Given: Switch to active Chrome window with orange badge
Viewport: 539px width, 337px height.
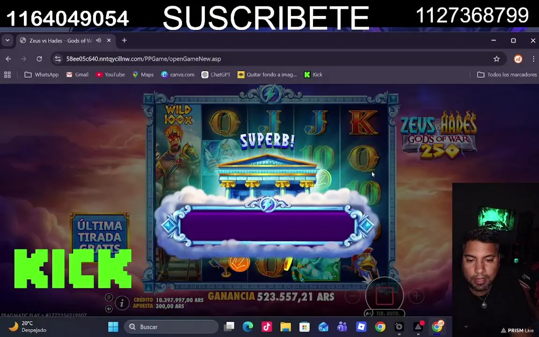Looking at the screenshot, I should 437,327.
